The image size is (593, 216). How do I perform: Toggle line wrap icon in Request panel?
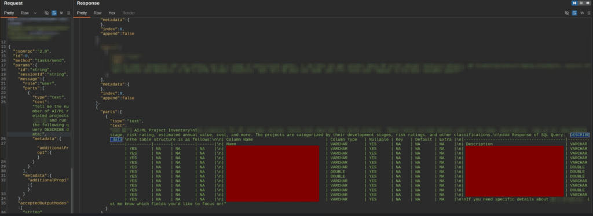point(54,13)
